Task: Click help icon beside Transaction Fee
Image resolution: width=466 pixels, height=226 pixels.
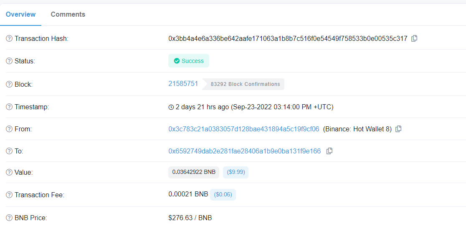Action: [9, 195]
